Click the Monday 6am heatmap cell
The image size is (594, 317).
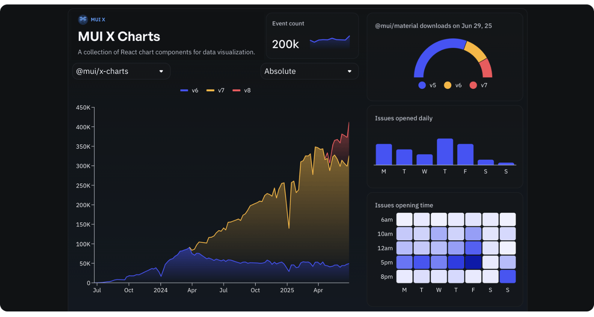pyautogui.click(x=404, y=219)
